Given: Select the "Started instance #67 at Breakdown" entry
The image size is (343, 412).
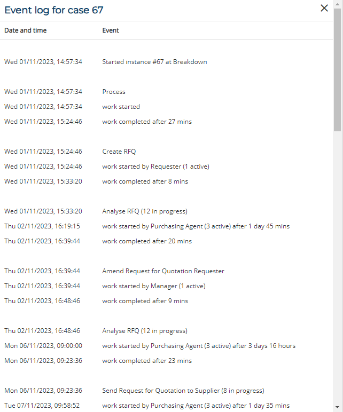Looking at the screenshot, I should [154, 62].
